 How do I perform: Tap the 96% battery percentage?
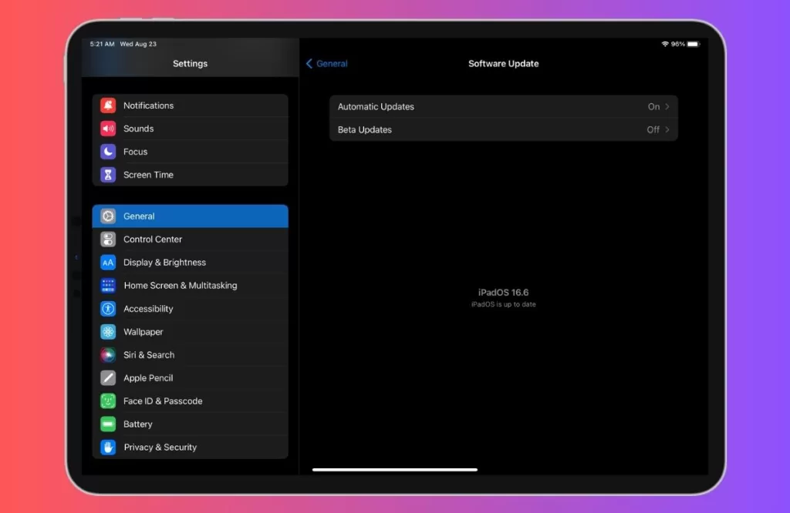coord(677,44)
